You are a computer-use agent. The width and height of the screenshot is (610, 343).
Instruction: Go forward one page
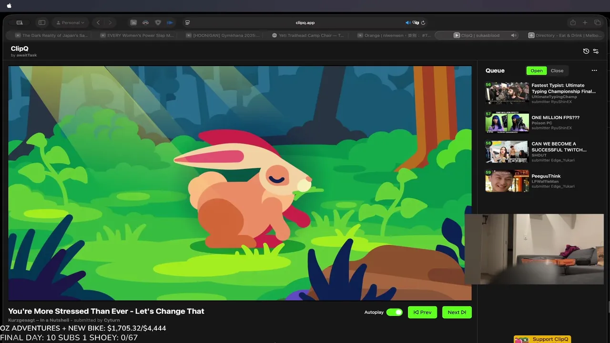pos(110,22)
